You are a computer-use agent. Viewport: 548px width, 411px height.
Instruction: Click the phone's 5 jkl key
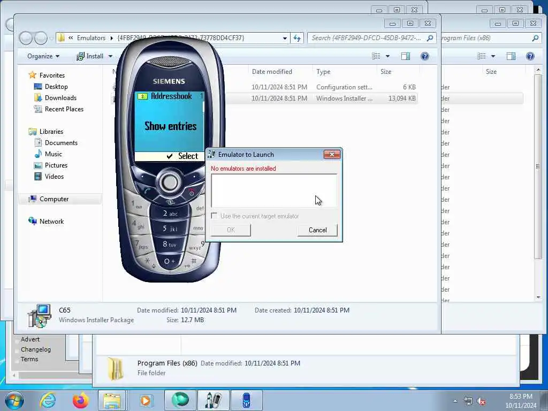pyautogui.click(x=170, y=229)
